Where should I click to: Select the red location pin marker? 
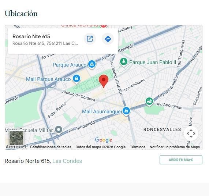click(104, 81)
